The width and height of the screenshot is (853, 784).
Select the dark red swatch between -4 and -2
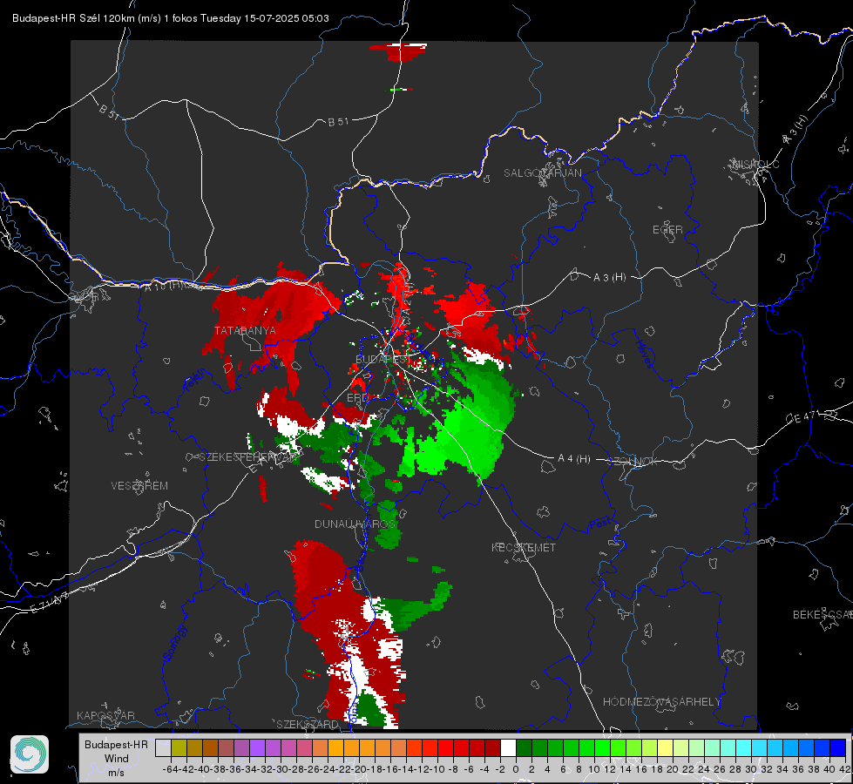click(x=492, y=747)
